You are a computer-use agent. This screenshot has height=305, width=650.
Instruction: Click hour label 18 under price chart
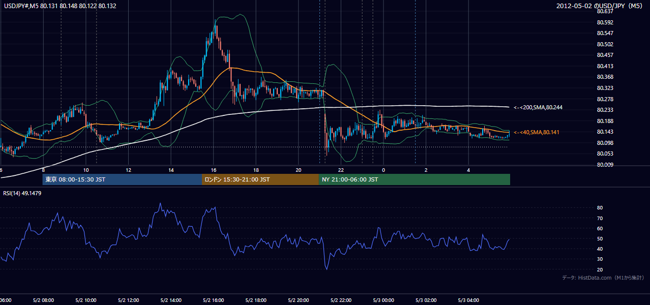[256, 170]
